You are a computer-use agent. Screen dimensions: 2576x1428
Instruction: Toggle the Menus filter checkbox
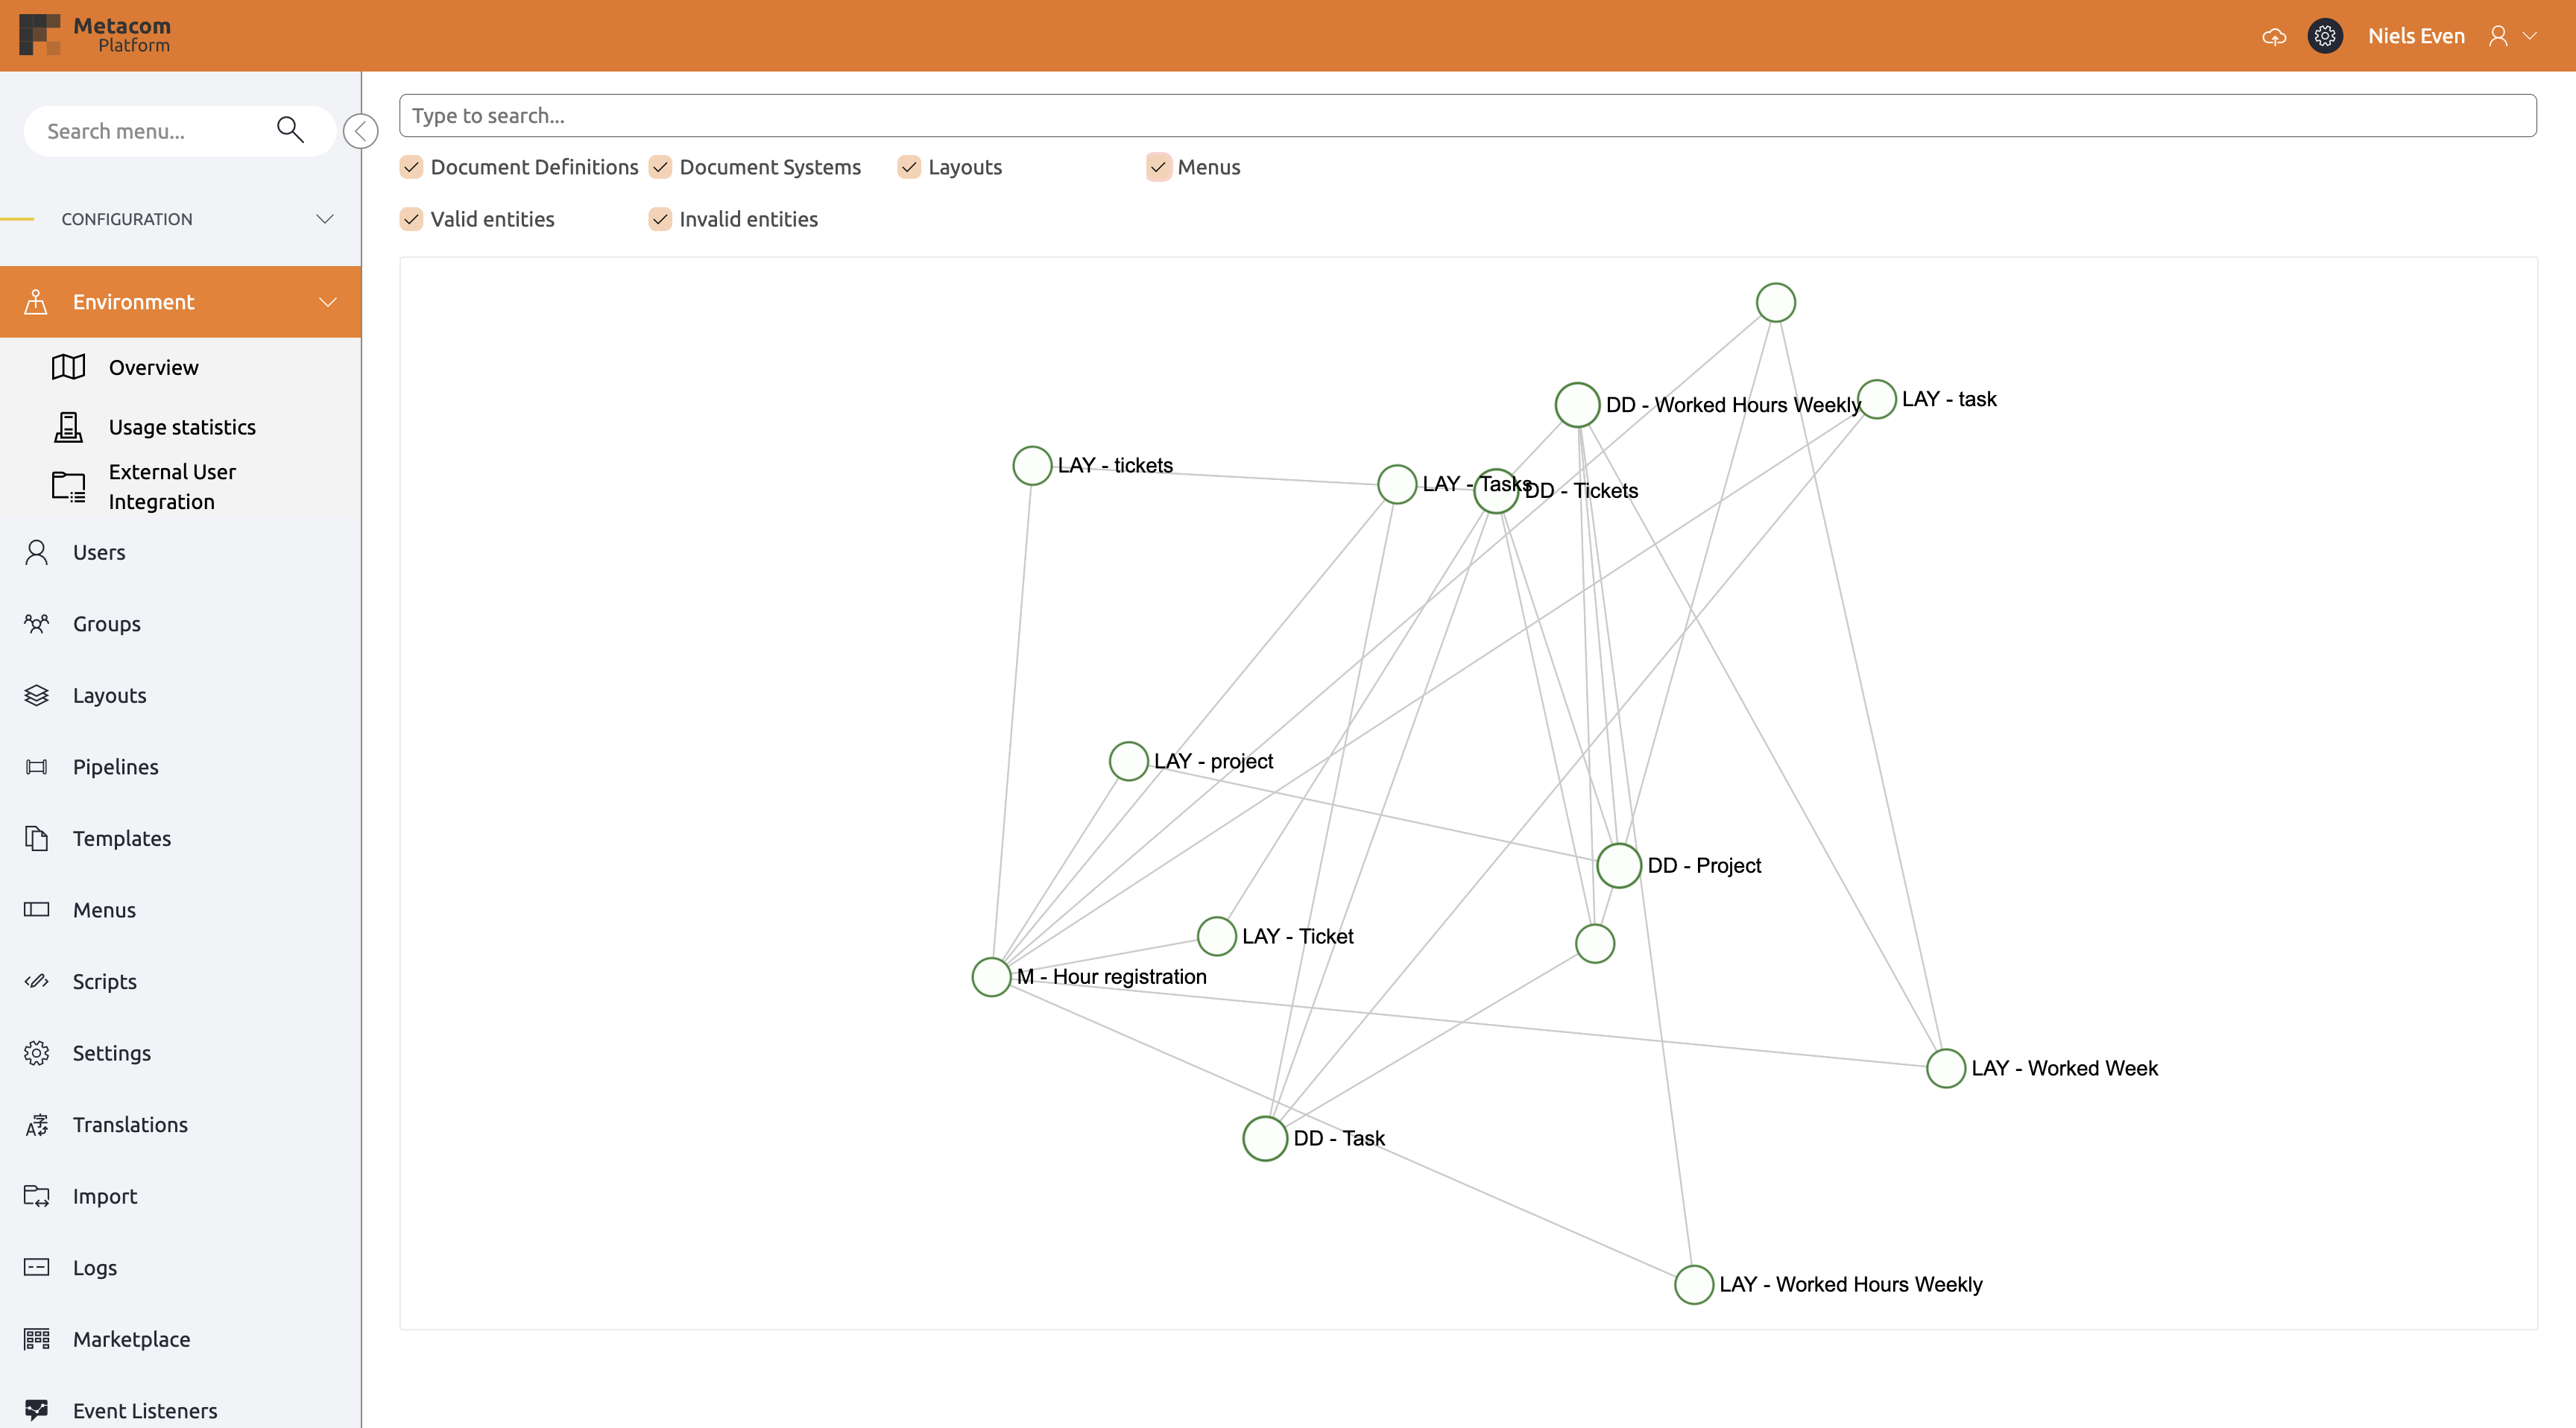(x=1158, y=167)
